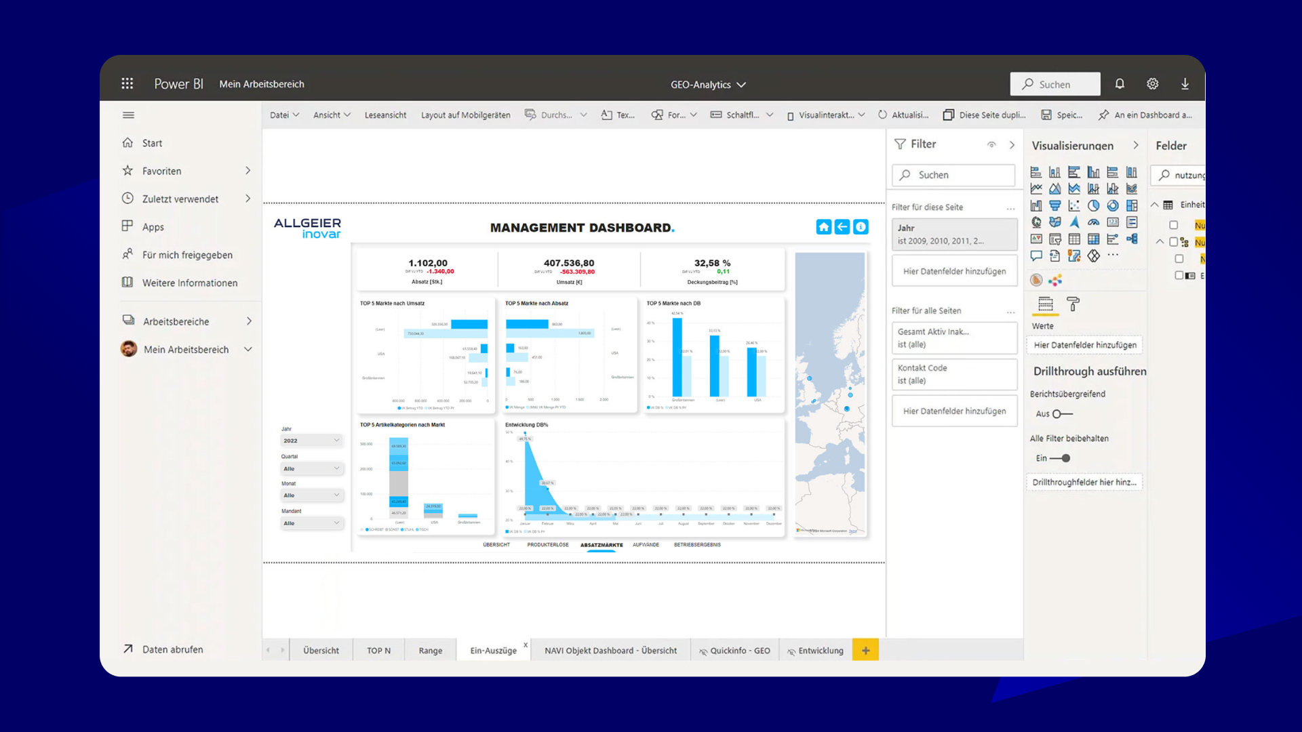The image size is (1302, 732).
Task: Click the back arrow button on dashboard
Action: (842, 227)
